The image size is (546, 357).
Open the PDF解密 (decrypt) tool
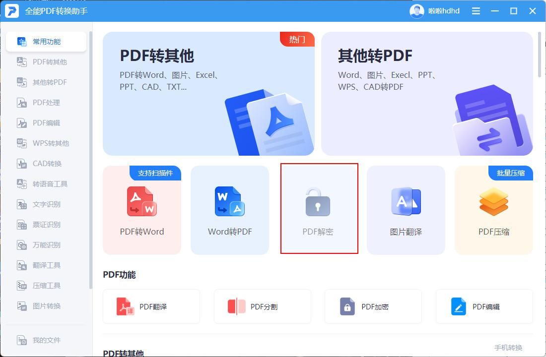tap(318, 208)
